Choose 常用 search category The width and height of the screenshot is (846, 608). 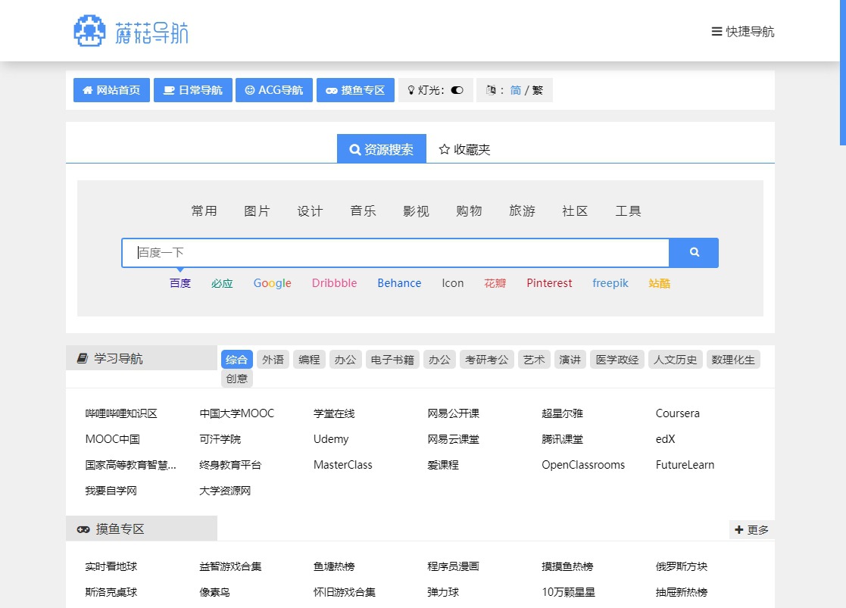click(x=204, y=211)
